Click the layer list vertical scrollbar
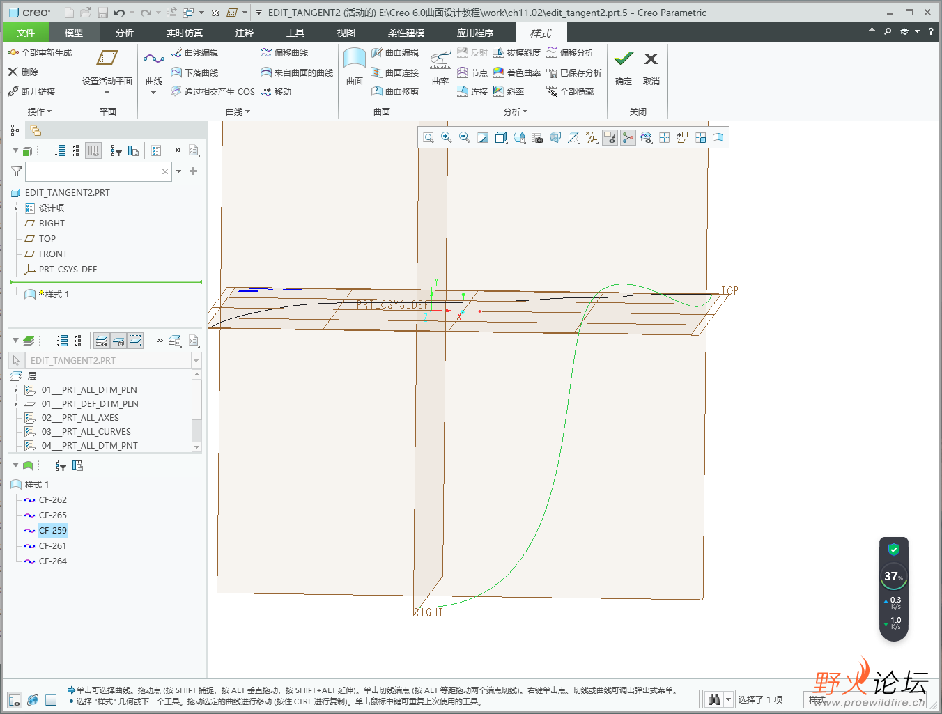 (196, 411)
